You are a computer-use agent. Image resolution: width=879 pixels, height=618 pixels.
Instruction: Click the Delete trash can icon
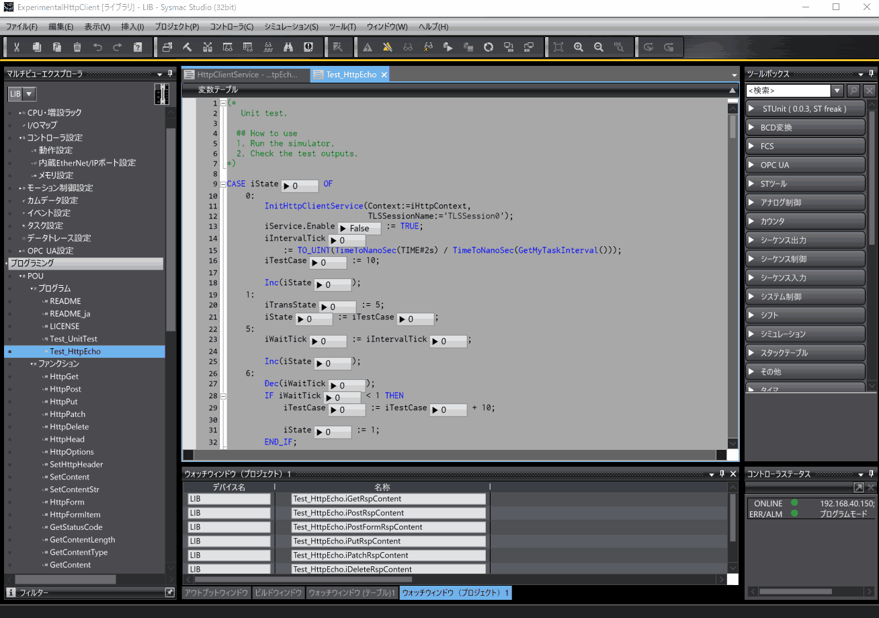[x=77, y=47]
